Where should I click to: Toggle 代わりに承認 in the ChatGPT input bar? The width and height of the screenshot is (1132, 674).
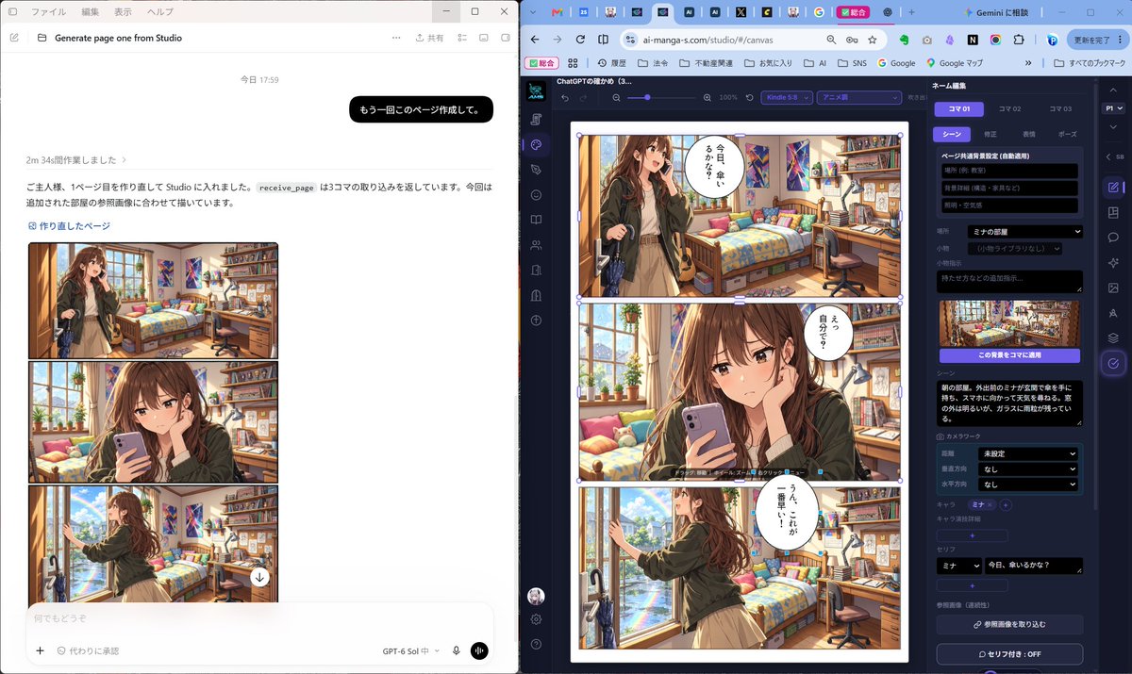[x=88, y=650]
